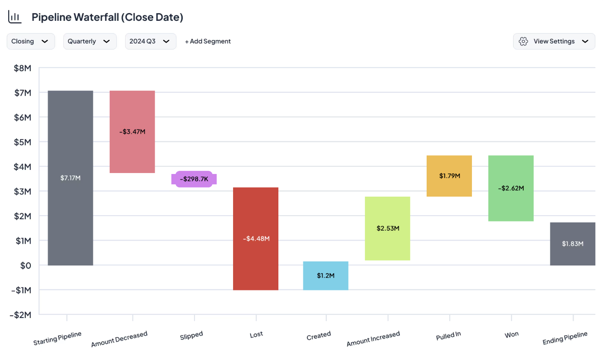603x357 pixels.
Task: Expand the View Settings menu chevron
Action: [585, 41]
